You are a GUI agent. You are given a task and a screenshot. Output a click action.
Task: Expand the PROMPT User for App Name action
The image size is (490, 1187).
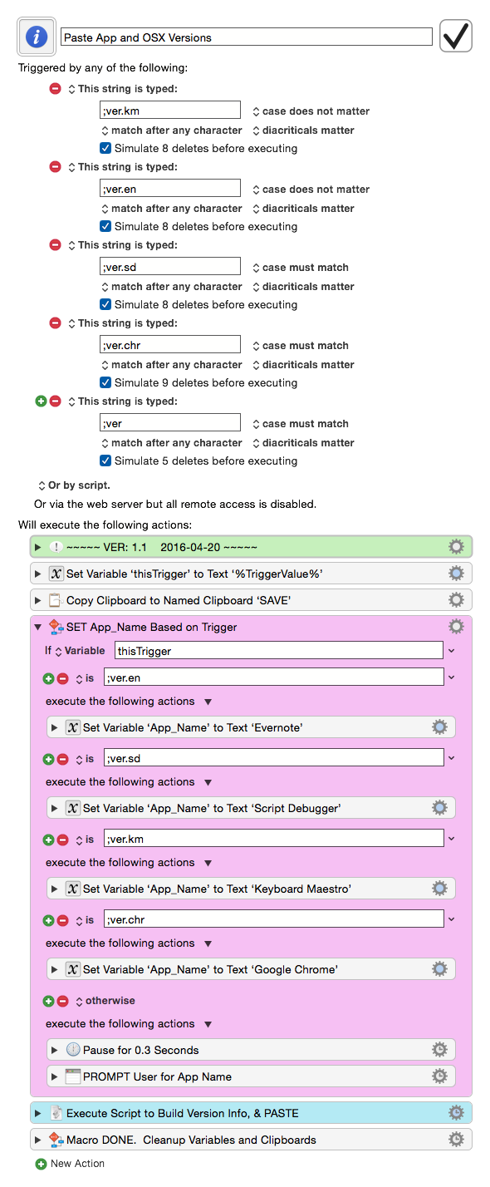pos(55,1076)
